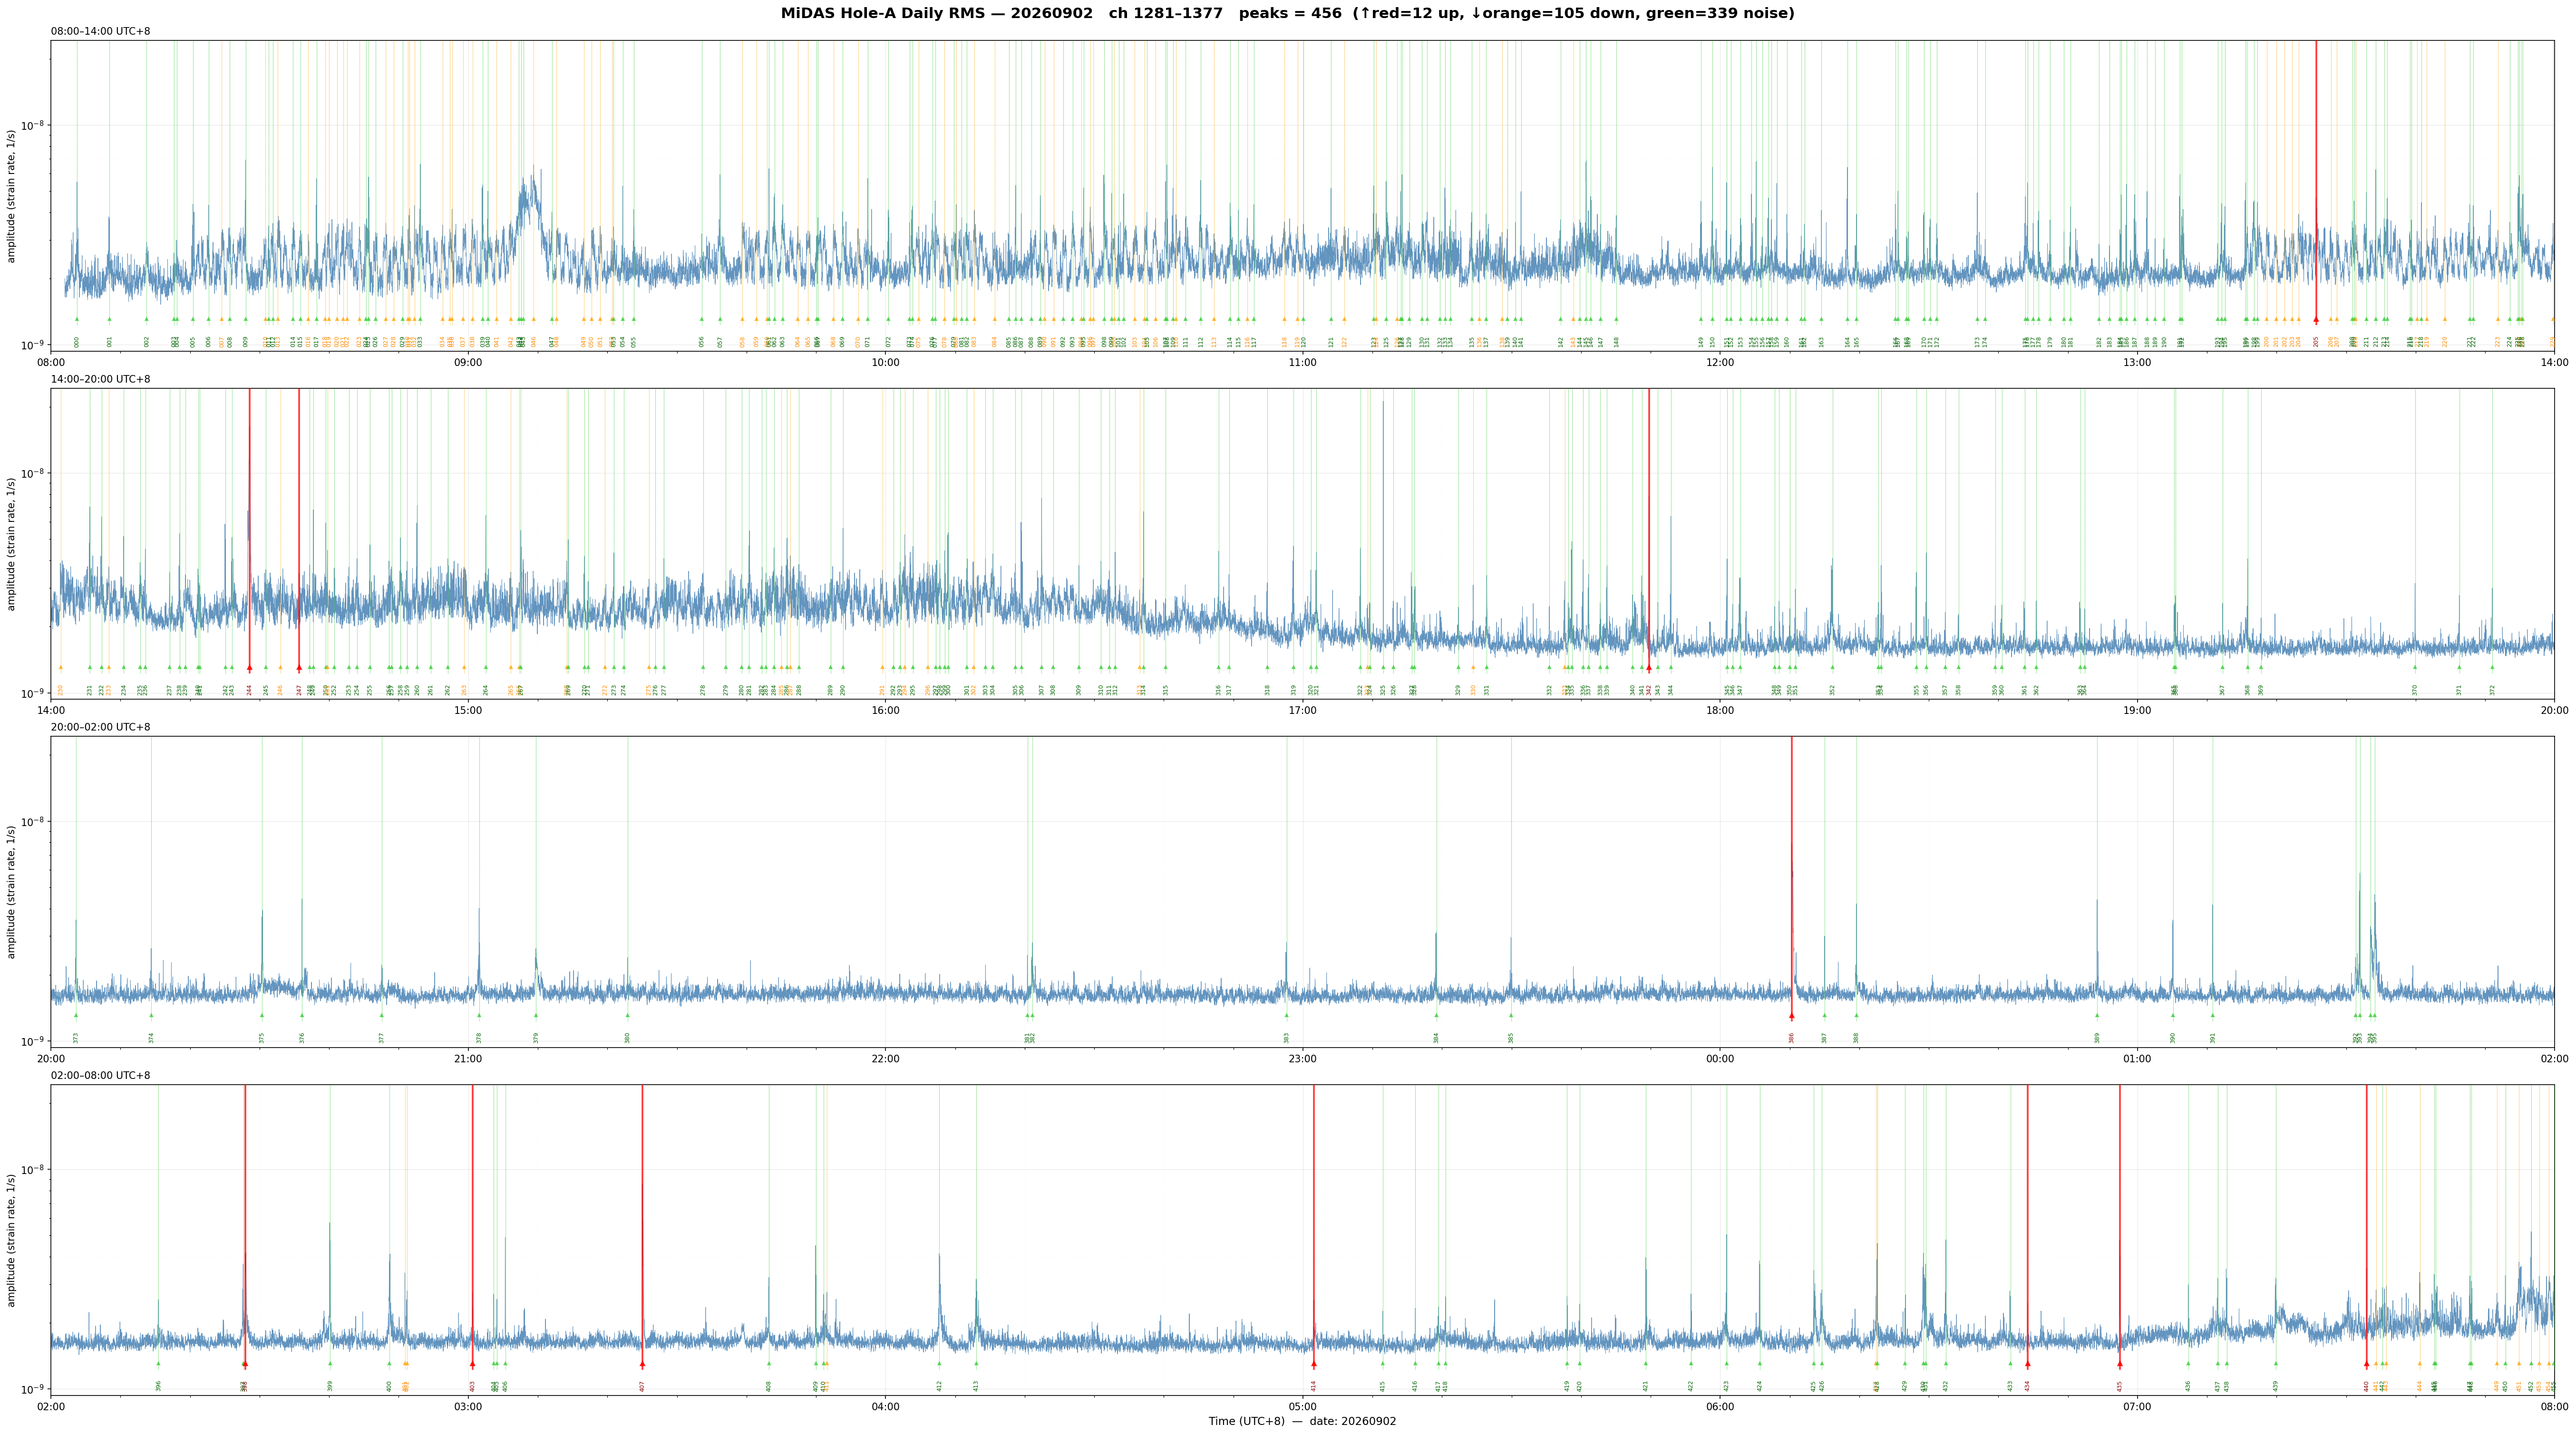Screen dimensions: 2576x1434
Task: Select red up-peak marker 247
Action: tap(298, 667)
